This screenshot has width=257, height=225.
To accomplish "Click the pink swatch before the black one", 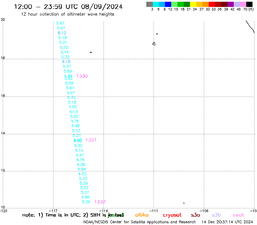I will (x=243, y=4).
